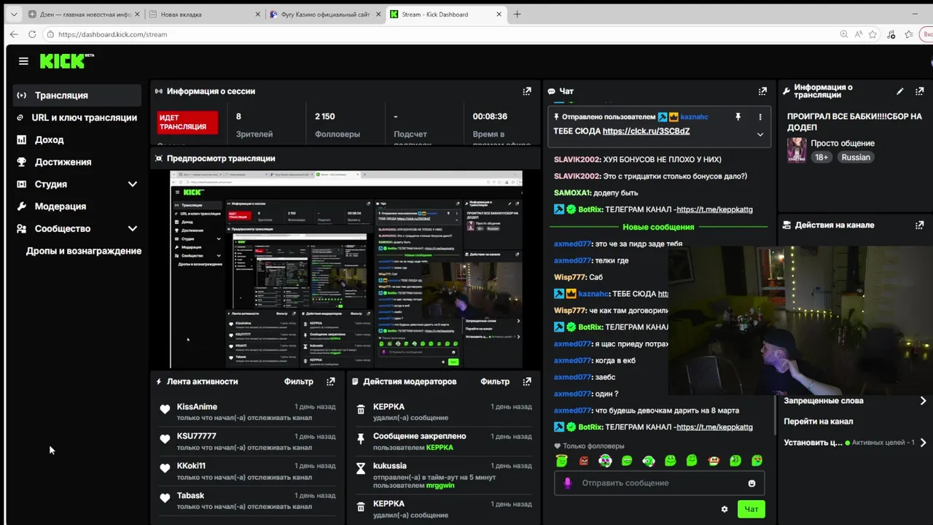Insert the halo angel emote
Image resolution: width=933 pixels, height=525 pixels.
tap(561, 460)
